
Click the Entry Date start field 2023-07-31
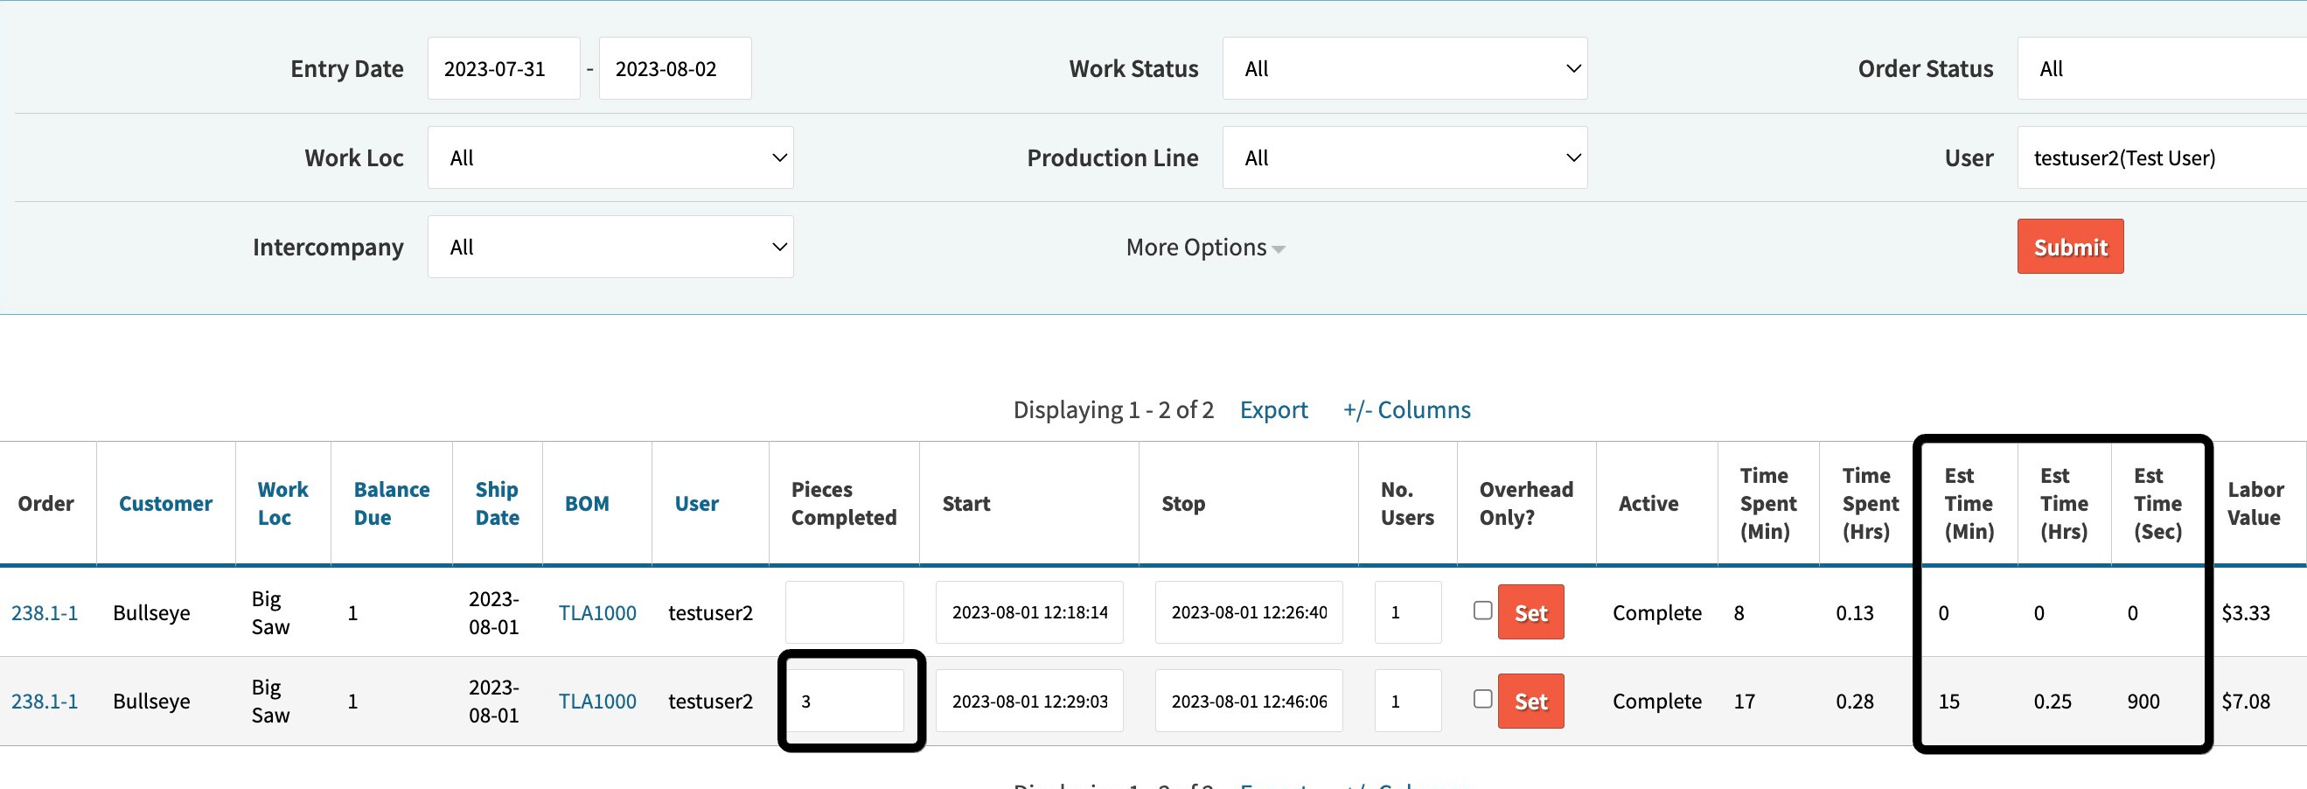coord(504,69)
